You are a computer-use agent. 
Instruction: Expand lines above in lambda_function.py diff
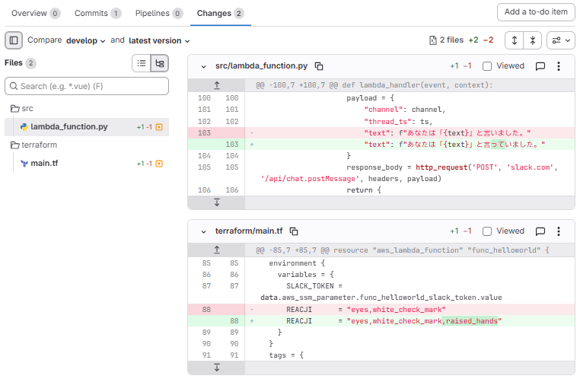(217, 85)
